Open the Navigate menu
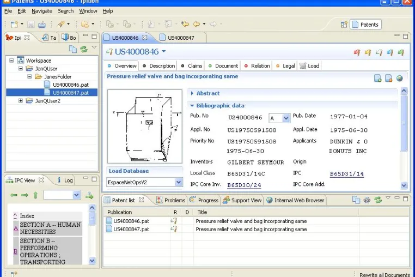 tap(42, 11)
